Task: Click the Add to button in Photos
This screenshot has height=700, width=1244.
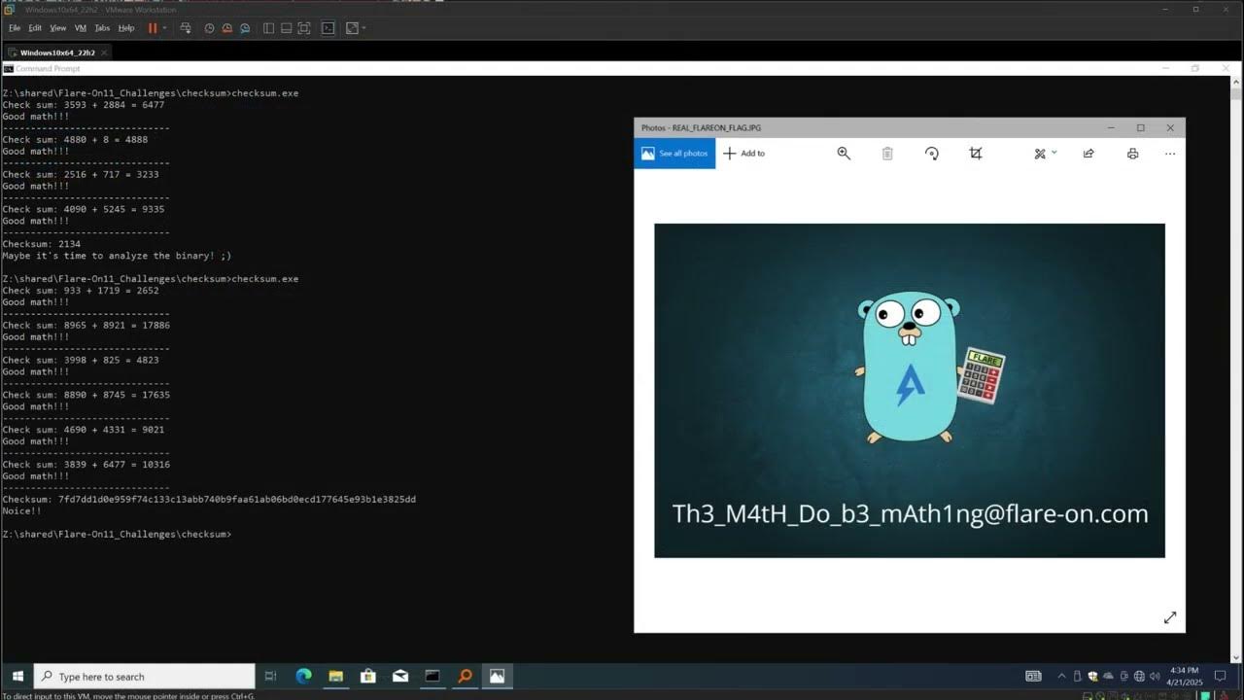Action: 744,154
